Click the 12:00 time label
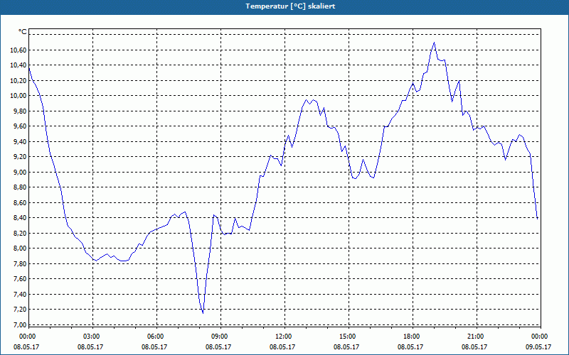This screenshot has height=355, width=569. tap(283, 337)
